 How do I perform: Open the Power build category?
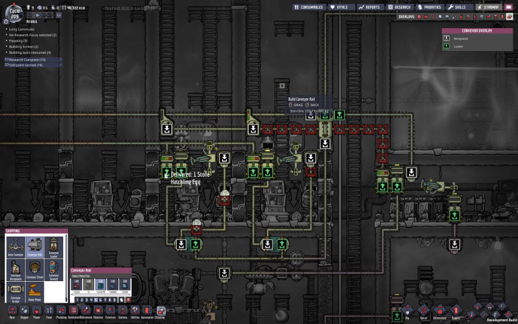pos(36,311)
